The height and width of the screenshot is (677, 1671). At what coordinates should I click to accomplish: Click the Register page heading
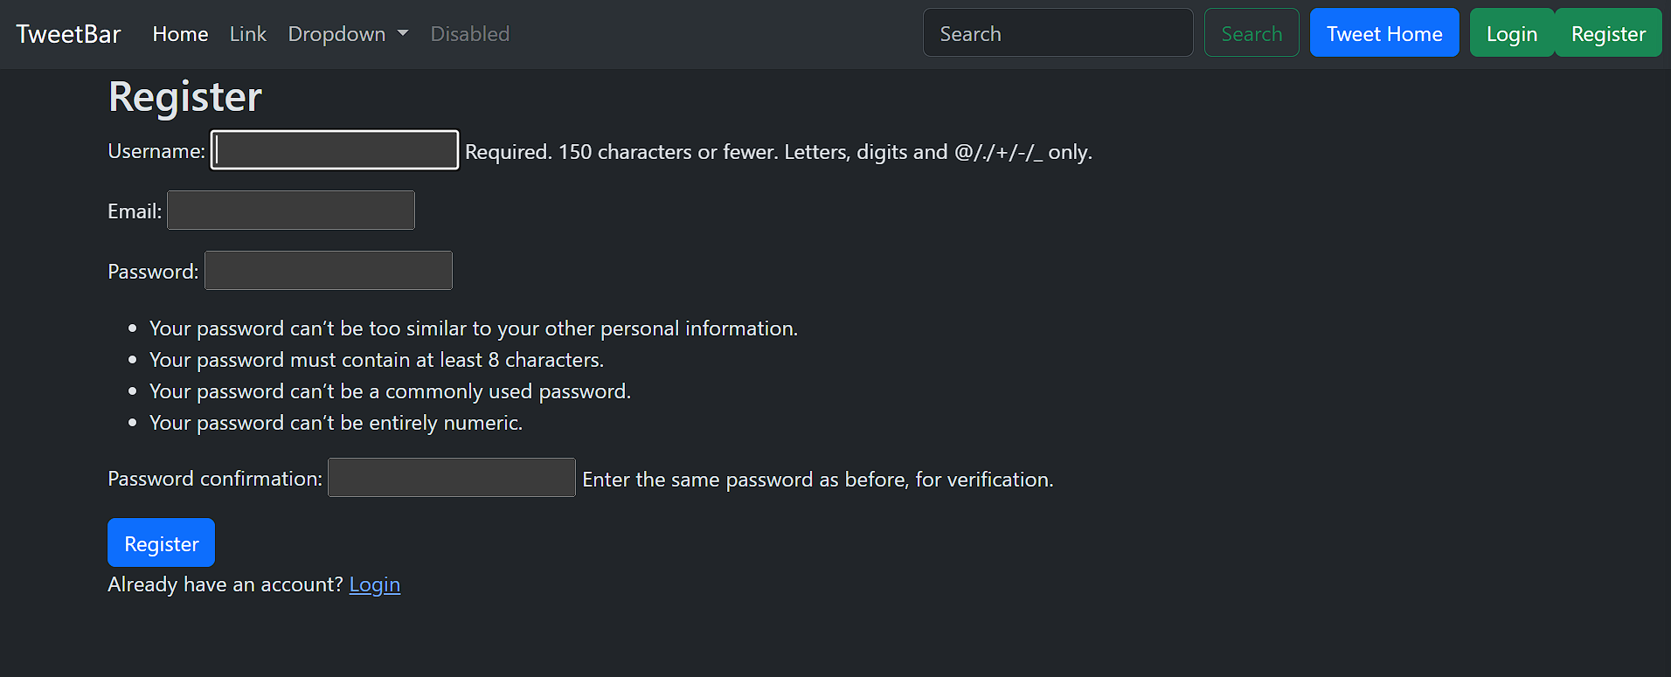pyautogui.click(x=185, y=96)
